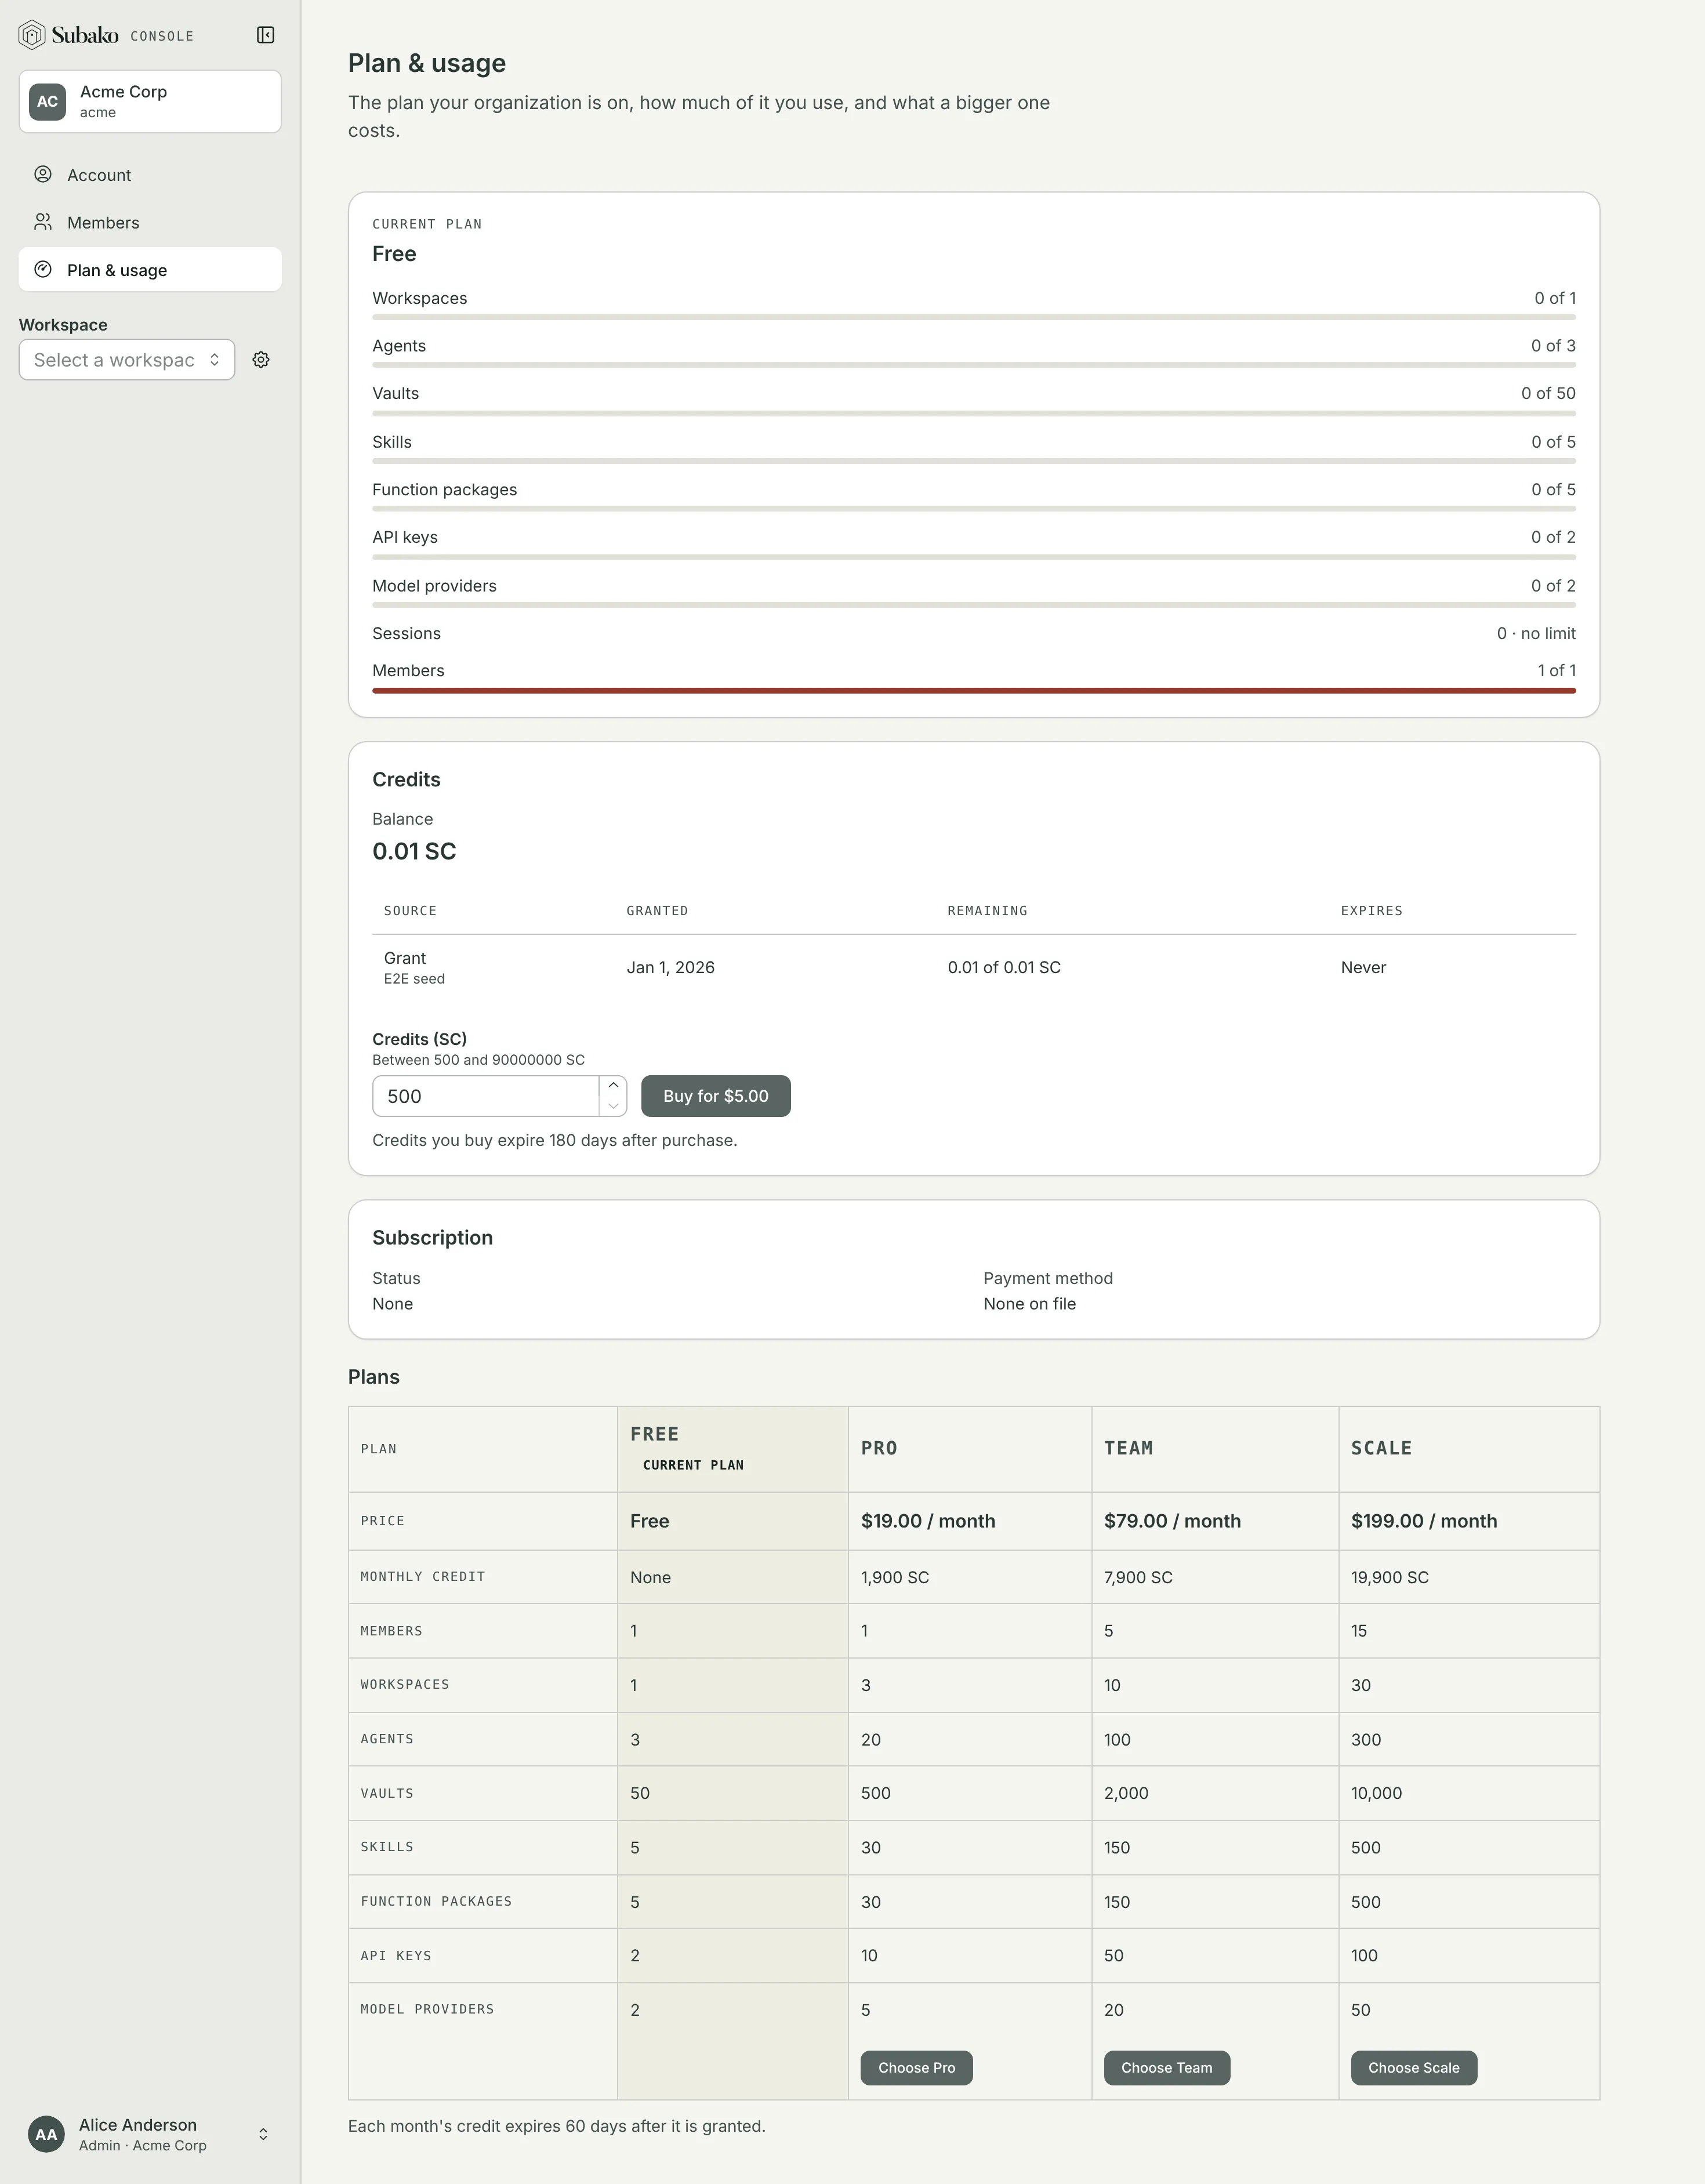The image size is (1705, 2184).
Task: Click the "Jan 1, 2026" granted date
Action: (x=670, y=967)
